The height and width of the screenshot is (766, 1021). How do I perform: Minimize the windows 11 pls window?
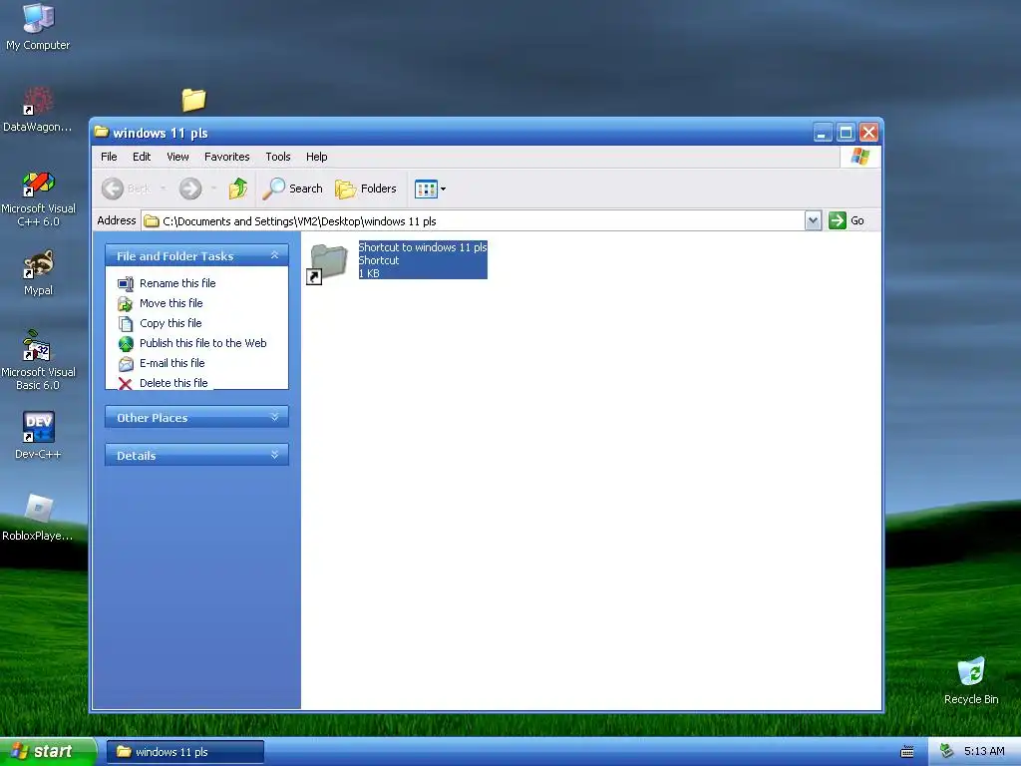(x=823, y=133)
